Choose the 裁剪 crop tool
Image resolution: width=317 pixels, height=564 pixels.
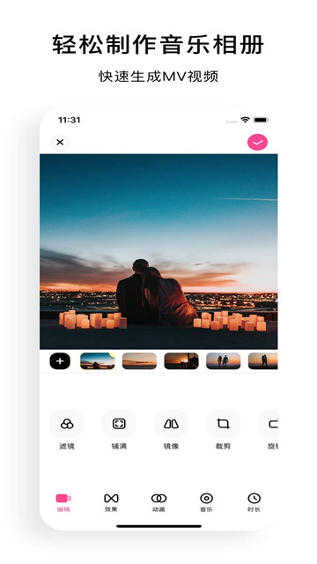223,430
